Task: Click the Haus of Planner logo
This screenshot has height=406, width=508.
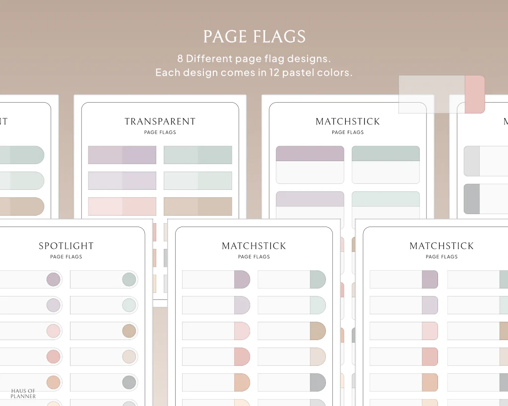Action: 23,394
